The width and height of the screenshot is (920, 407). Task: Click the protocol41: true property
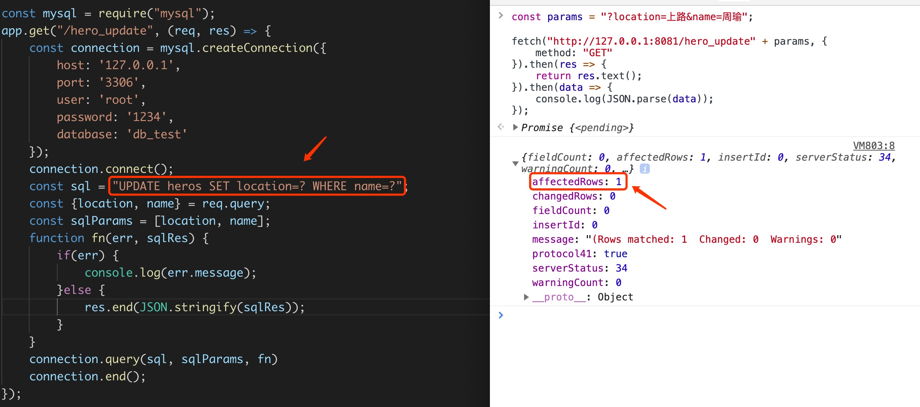pos(579,254)
